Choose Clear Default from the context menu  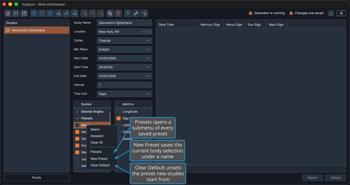pos(102,165)
